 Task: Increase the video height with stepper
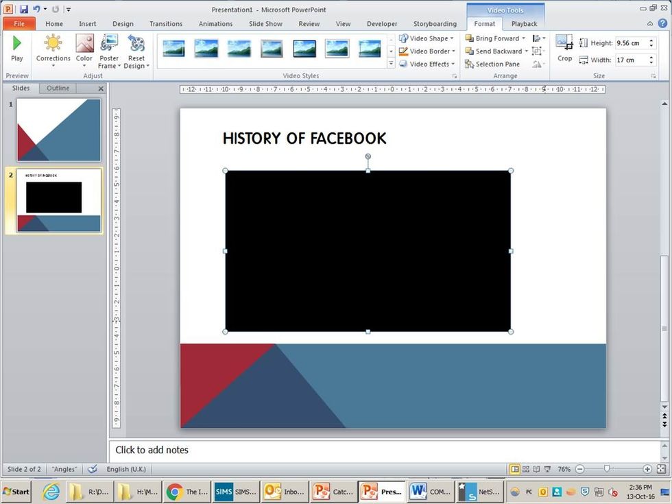pos(651,40)
